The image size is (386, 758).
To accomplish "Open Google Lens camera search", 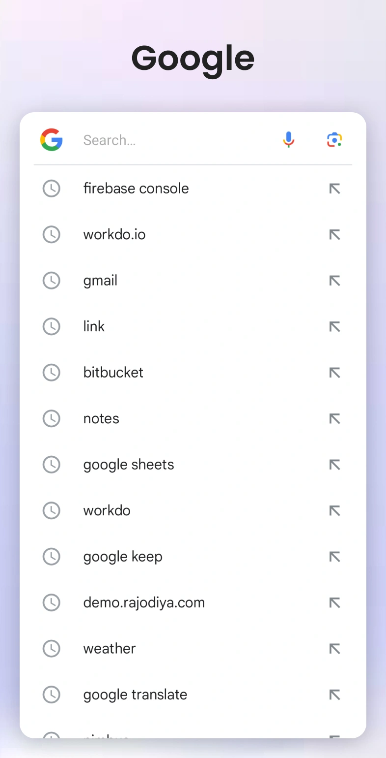I will [x=334, y=140].
